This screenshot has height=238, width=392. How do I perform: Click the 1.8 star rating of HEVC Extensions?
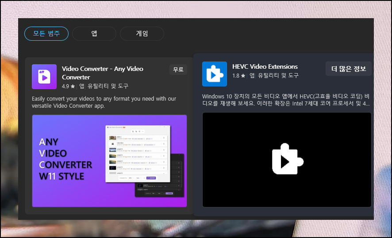click(x=238, y=75)
